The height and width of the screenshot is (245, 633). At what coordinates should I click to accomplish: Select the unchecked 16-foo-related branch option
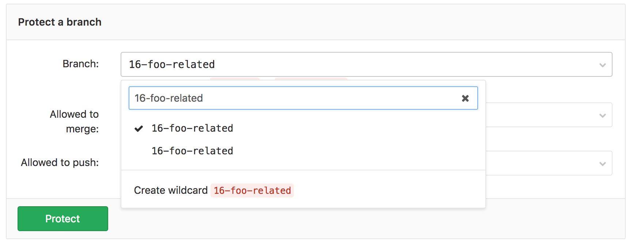pos(192,151)
